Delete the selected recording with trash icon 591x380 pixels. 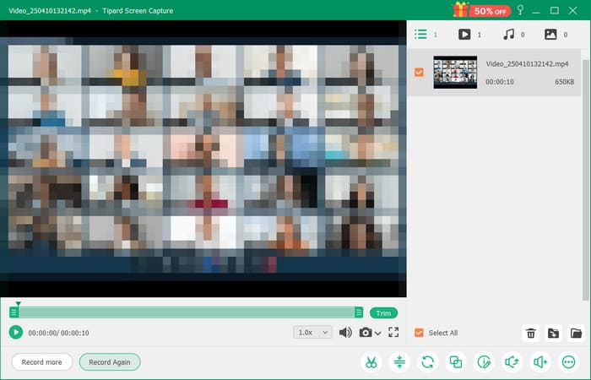tap(531, 333)
